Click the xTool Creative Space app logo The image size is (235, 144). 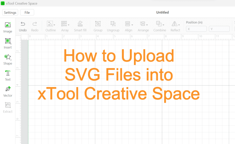pyautogui.click(x=3, y=3)
